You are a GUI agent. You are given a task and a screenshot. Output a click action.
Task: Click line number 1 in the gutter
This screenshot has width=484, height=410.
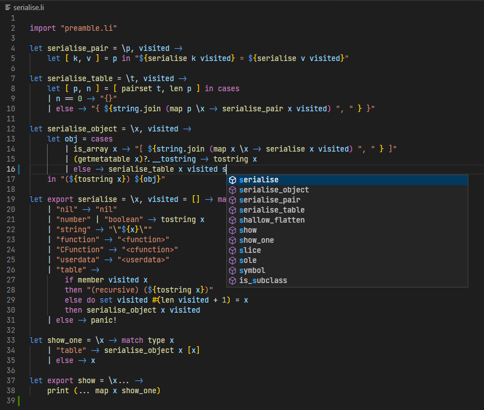click(13, 18)
